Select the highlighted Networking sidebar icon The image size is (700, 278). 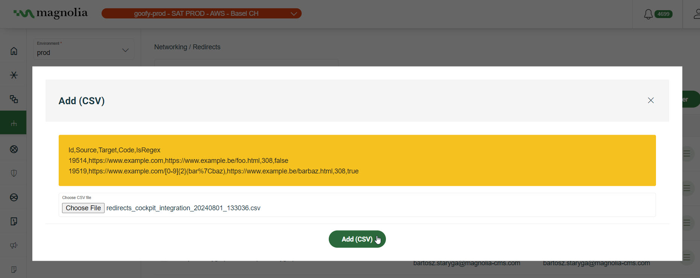14,123
